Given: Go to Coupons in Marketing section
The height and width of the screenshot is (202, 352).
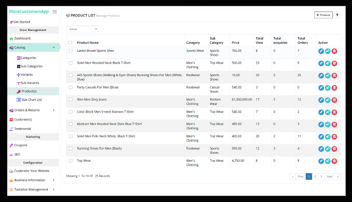Looking at the screenshot, I should (20, 145).
